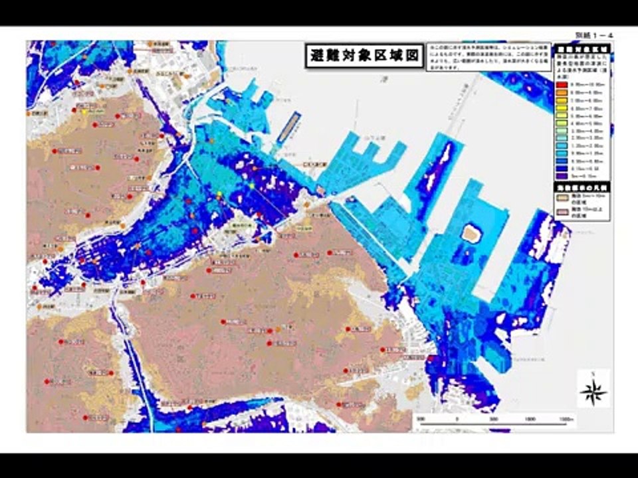638x478 pixels.
Task: Click the page label 別紙1-4
Action: [593, 36]
